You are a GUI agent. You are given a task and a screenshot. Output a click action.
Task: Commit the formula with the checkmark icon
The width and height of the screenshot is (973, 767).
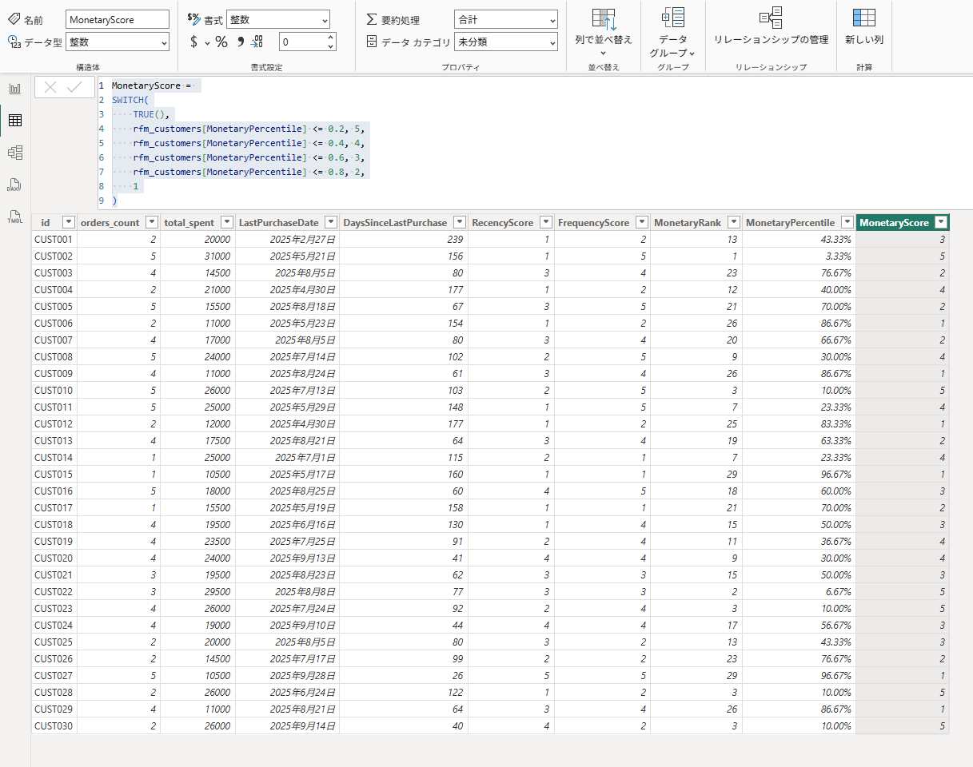point(75,88)
